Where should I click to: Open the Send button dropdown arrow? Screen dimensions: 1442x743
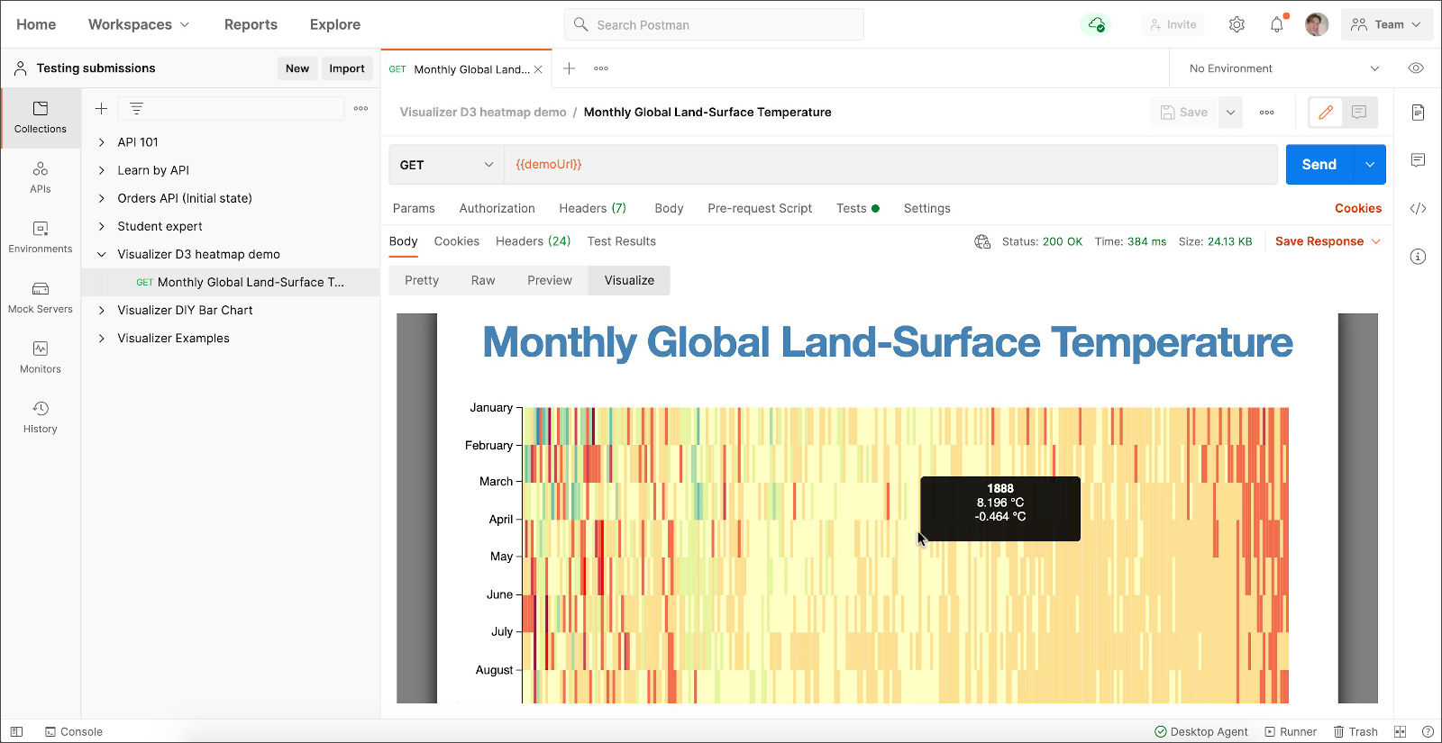point(1370,165)
